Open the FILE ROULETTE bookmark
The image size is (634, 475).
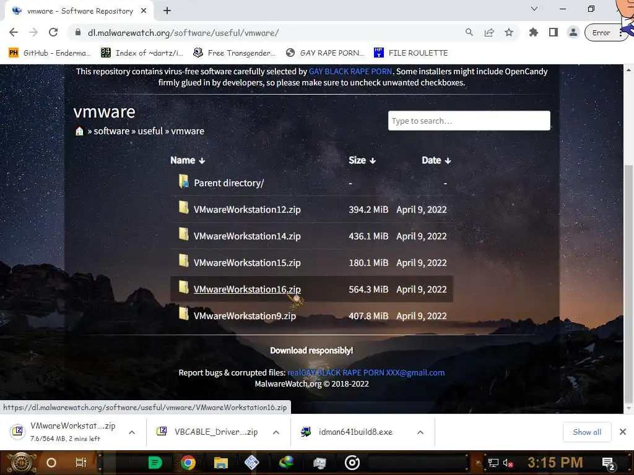(x=411, y=53)
